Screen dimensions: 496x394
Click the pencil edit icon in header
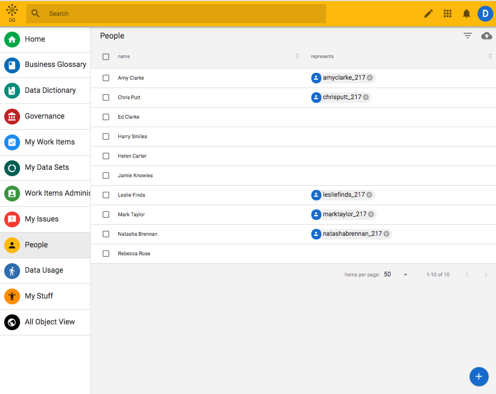[x=428, y=14]
